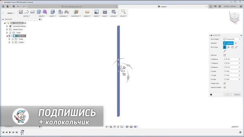Undo the last action

tap(18, 6)
